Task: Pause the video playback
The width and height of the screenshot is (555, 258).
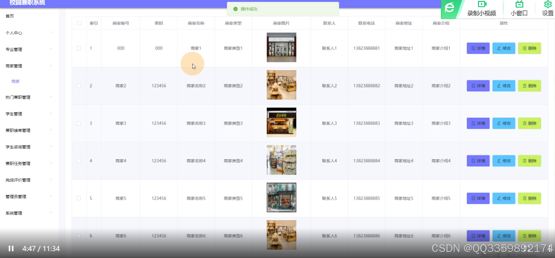Action: click(x=11, y=248)
